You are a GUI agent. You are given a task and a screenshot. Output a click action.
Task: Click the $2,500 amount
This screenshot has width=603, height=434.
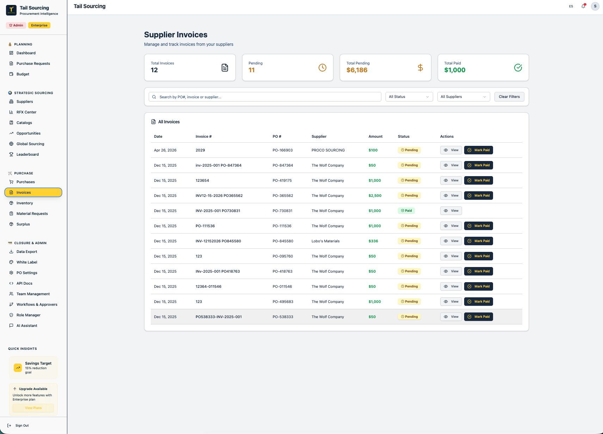tap(375, 196)
